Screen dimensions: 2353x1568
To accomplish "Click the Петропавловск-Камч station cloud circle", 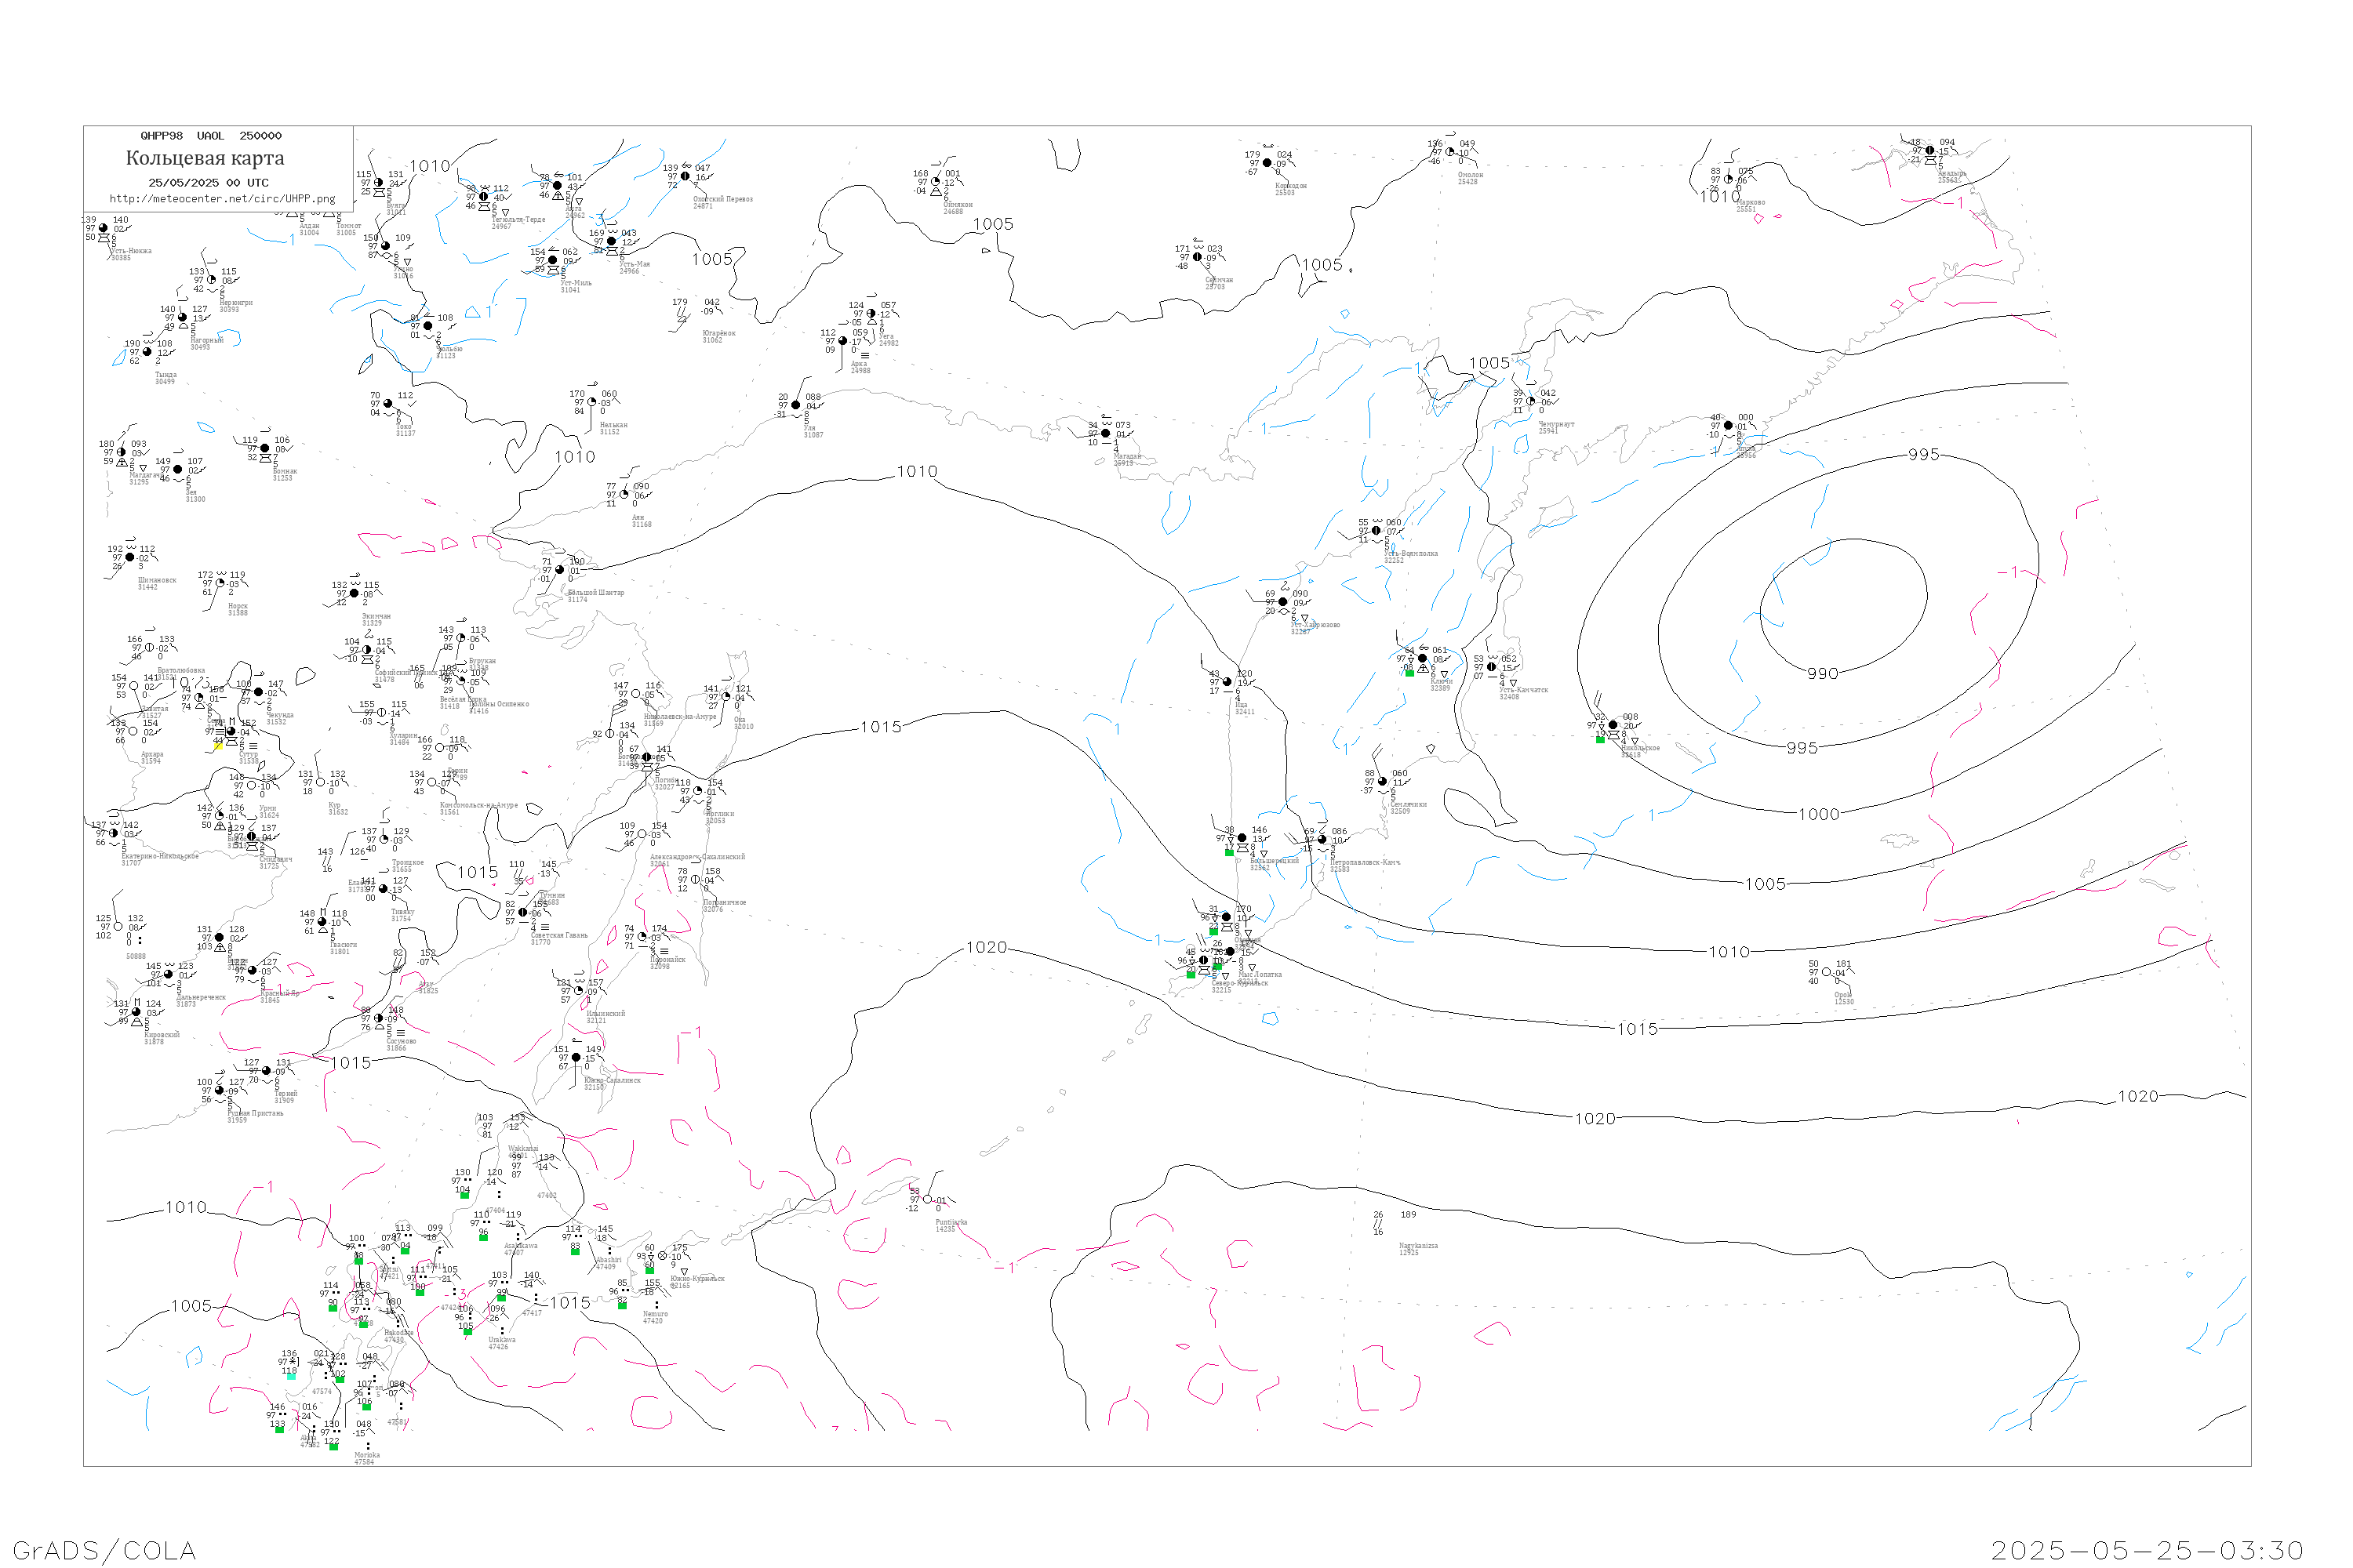I will tap(1322, 840).
